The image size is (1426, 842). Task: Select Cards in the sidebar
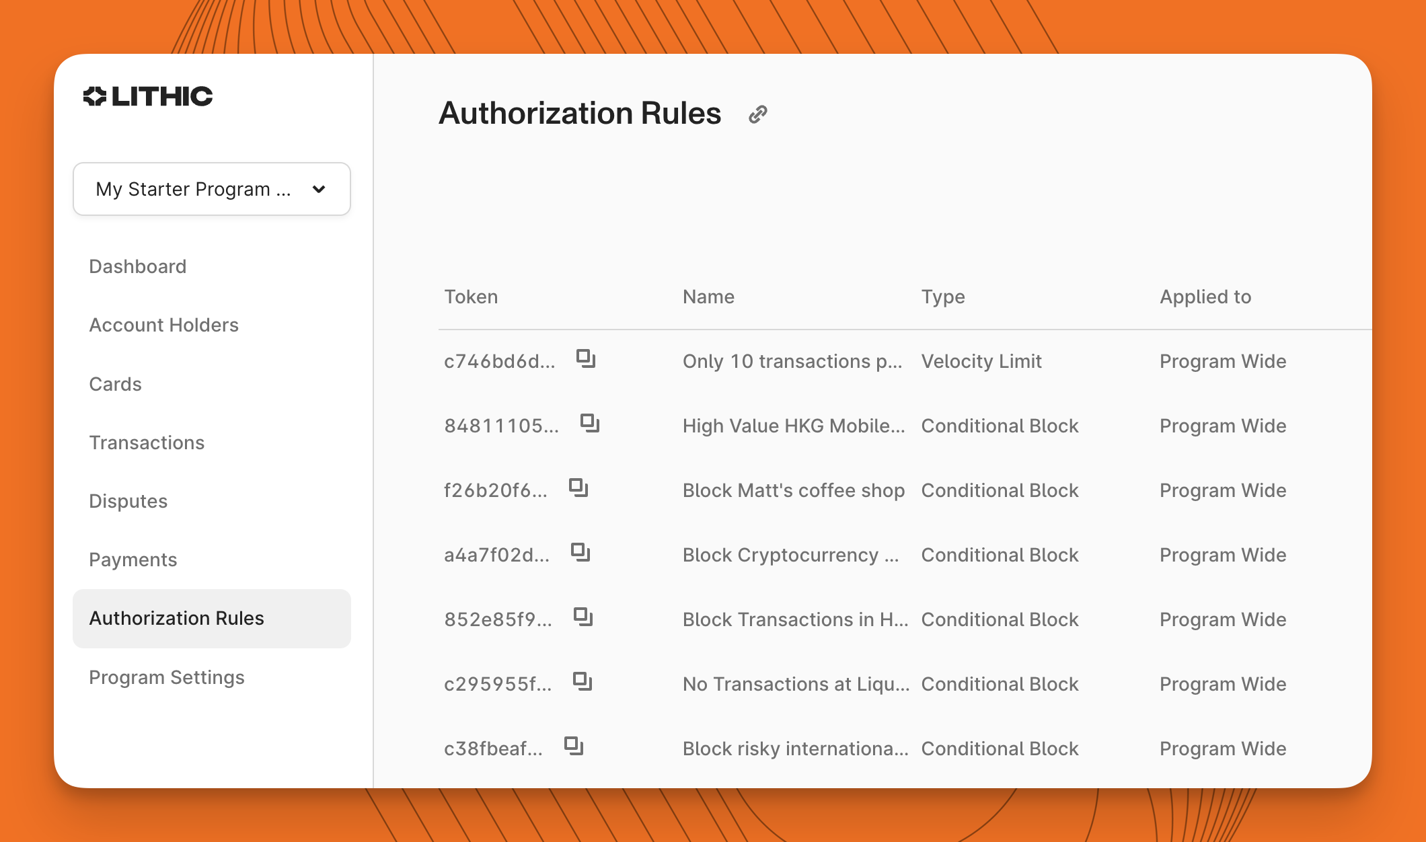(x=115, y=384)
